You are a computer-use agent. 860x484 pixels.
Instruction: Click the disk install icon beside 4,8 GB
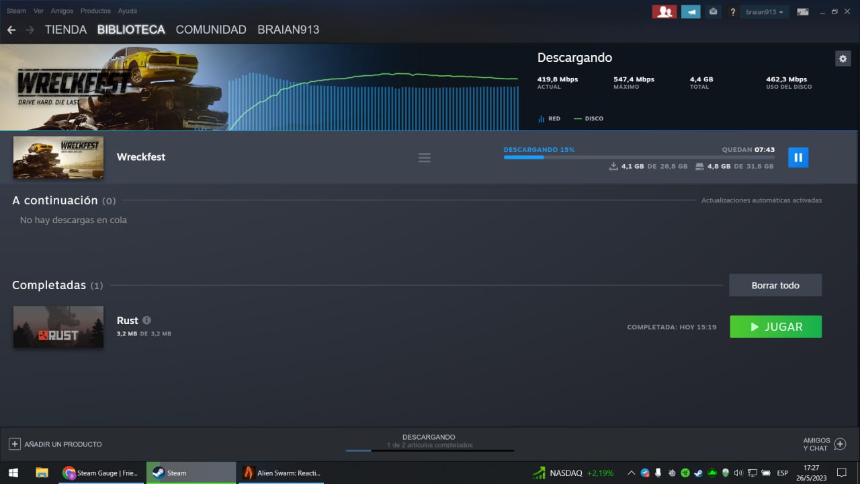699,166
